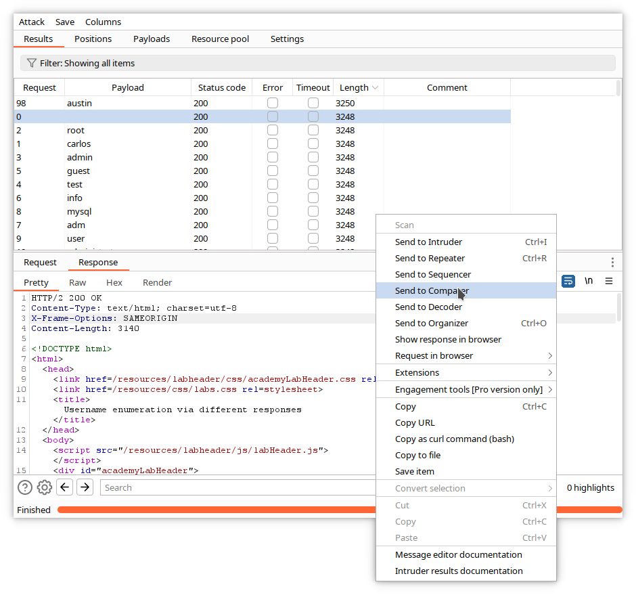Image resolution: width=636 pixels, height=595 pixels.
Task: Open search settings gear icon
Action: [45, 487]
